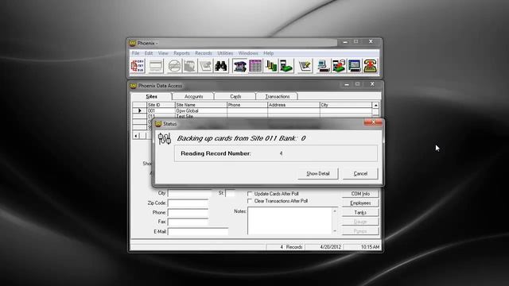Click the Notes box scroll down arrow
Image resolution: width=509 pixels, height=286 pixels.
(335, 231)
